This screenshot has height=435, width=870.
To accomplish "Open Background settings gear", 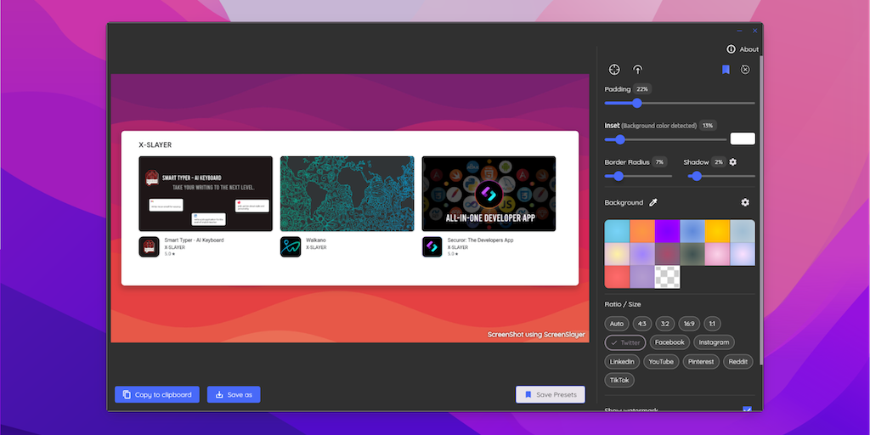I will (745, 202).
